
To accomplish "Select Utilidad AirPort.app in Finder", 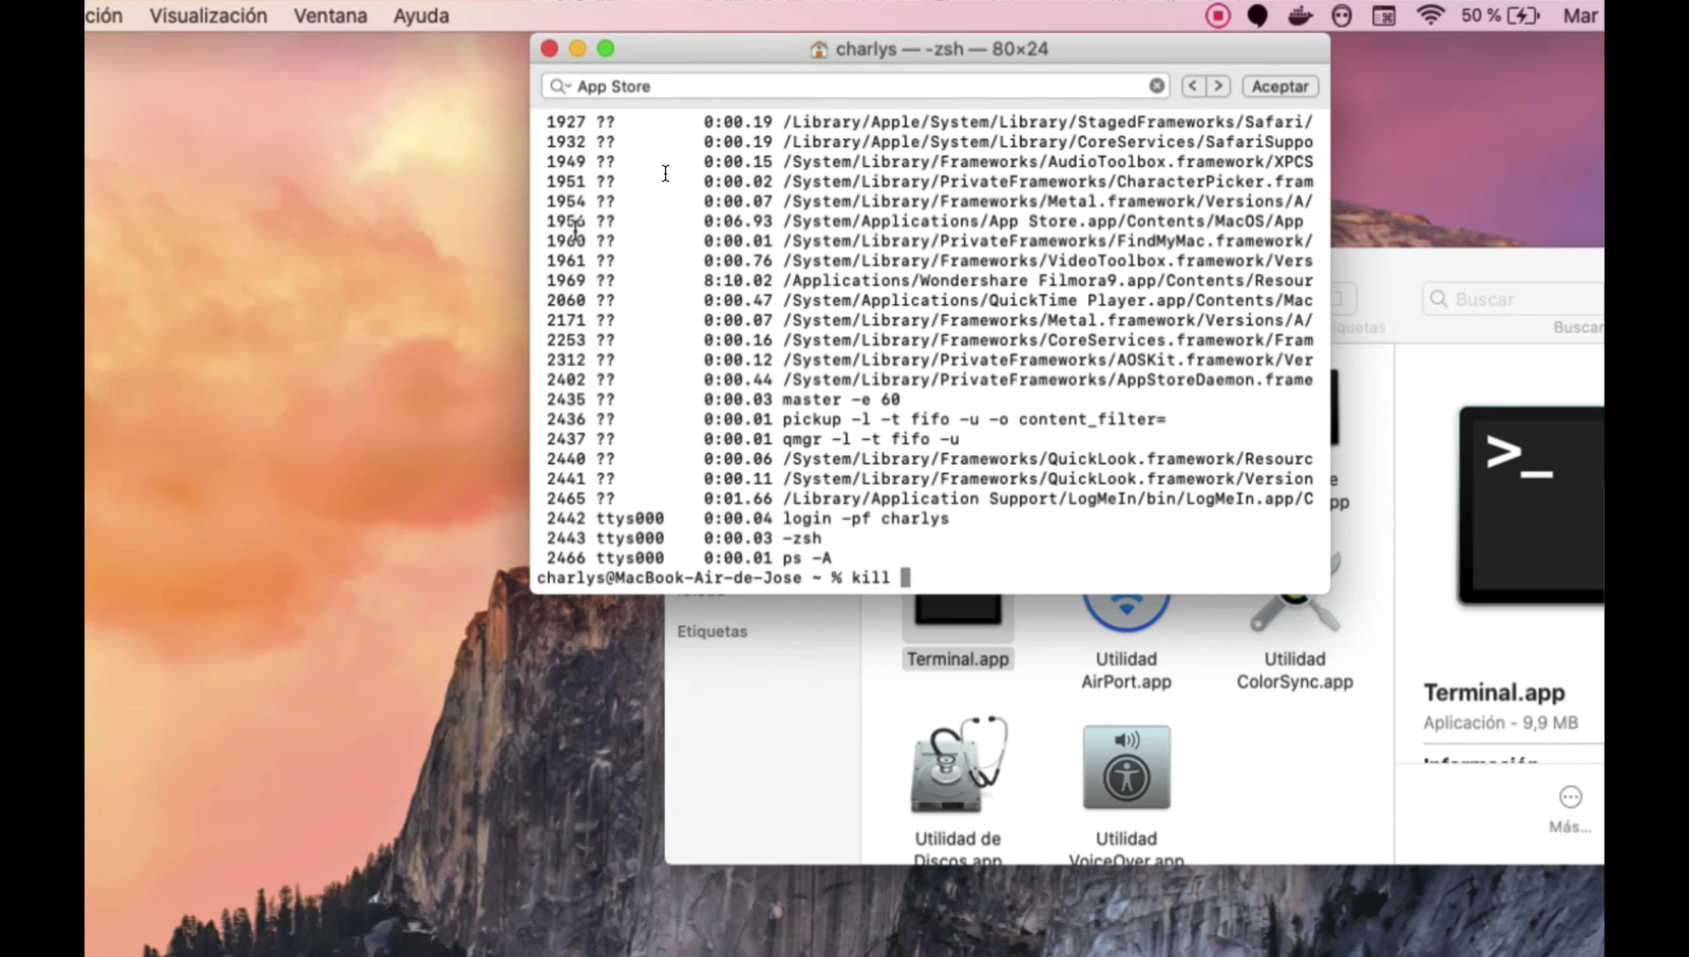I will (x=1126, y=670).
